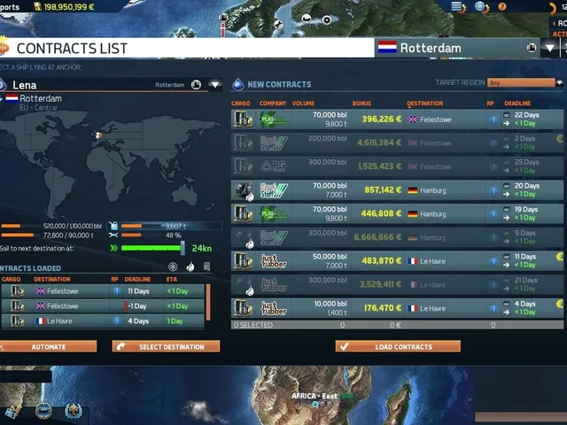This screenshot has width=567, height=425.
Task: Click the just rubber logo on 483,870 € contract
Action: (x=274, y=261)
